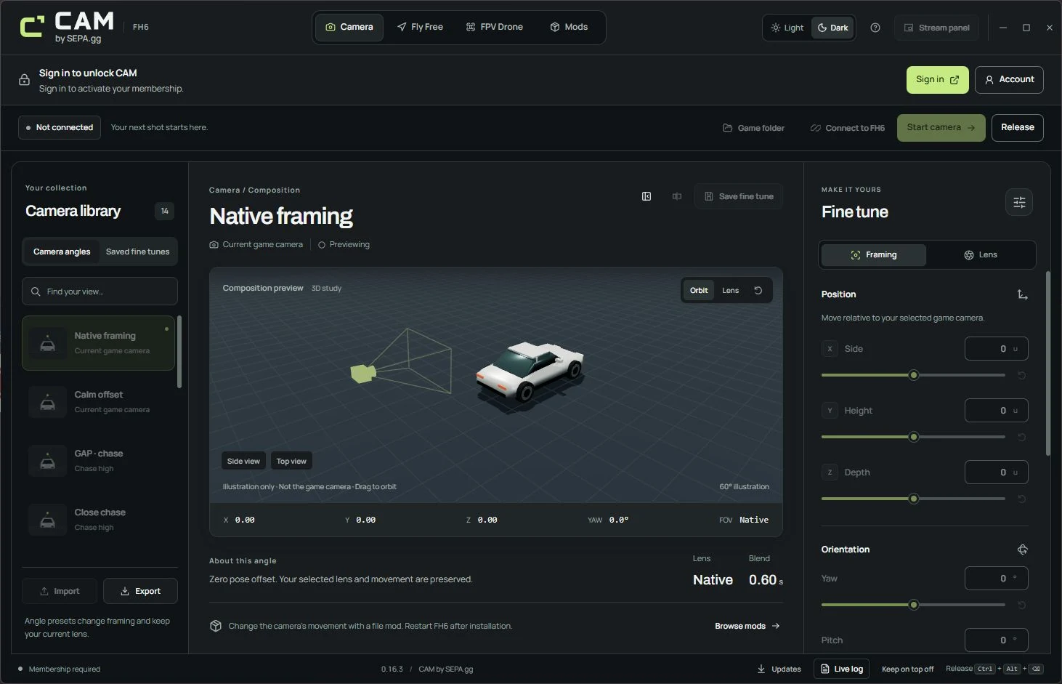Switch to FPV Drone tab
Screen dimensions: 1062x684
(495, 27)
